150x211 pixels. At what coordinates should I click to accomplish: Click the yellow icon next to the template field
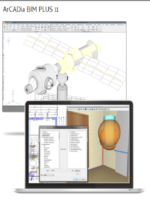point(73,171)
